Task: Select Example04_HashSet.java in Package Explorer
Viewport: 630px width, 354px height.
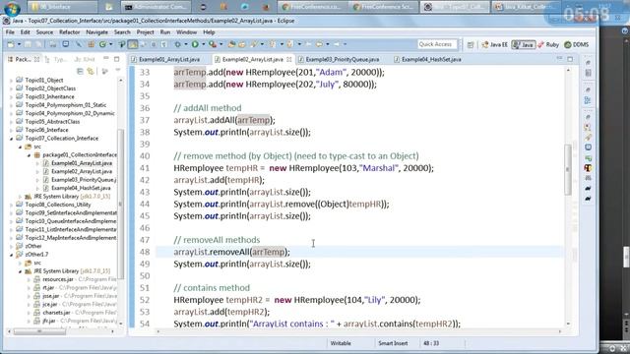Action: 81,188
